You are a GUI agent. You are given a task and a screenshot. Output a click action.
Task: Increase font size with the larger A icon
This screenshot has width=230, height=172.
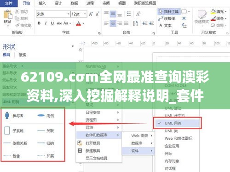click(91, 14)
